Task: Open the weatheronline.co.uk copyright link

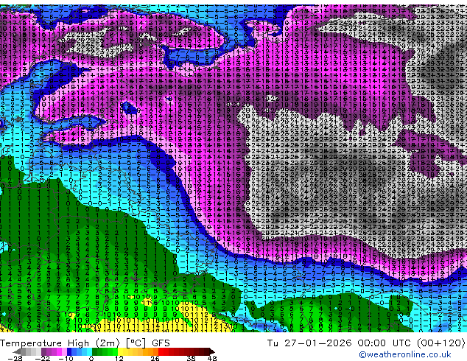Action: coord(405,354)
